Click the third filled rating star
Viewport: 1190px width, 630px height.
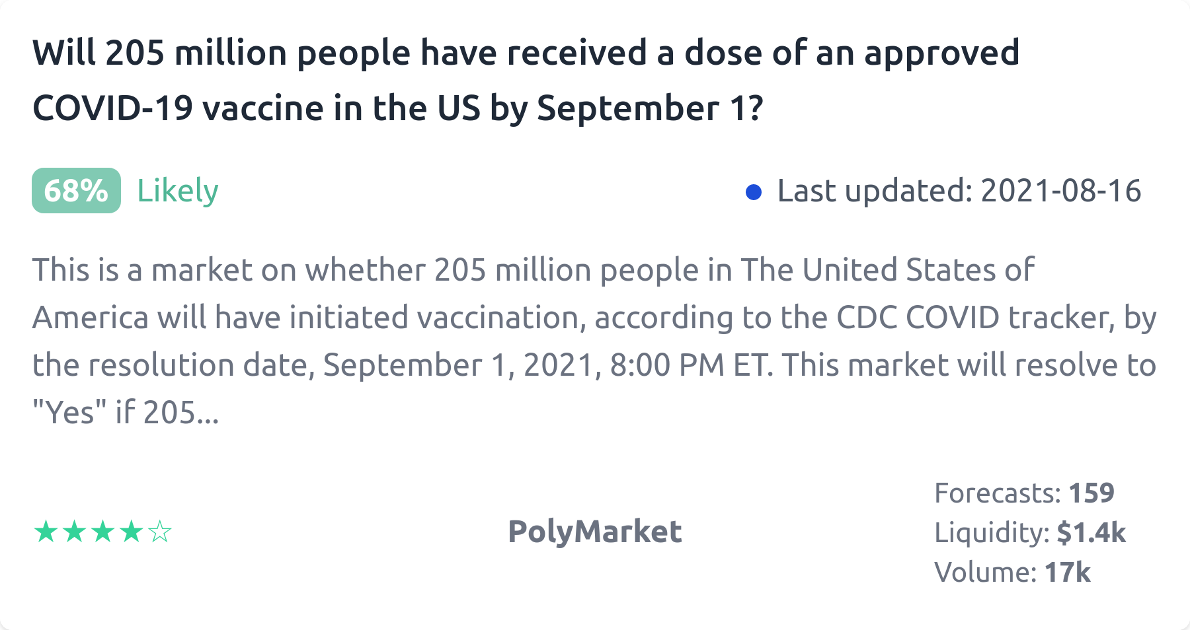coord(102,532)
